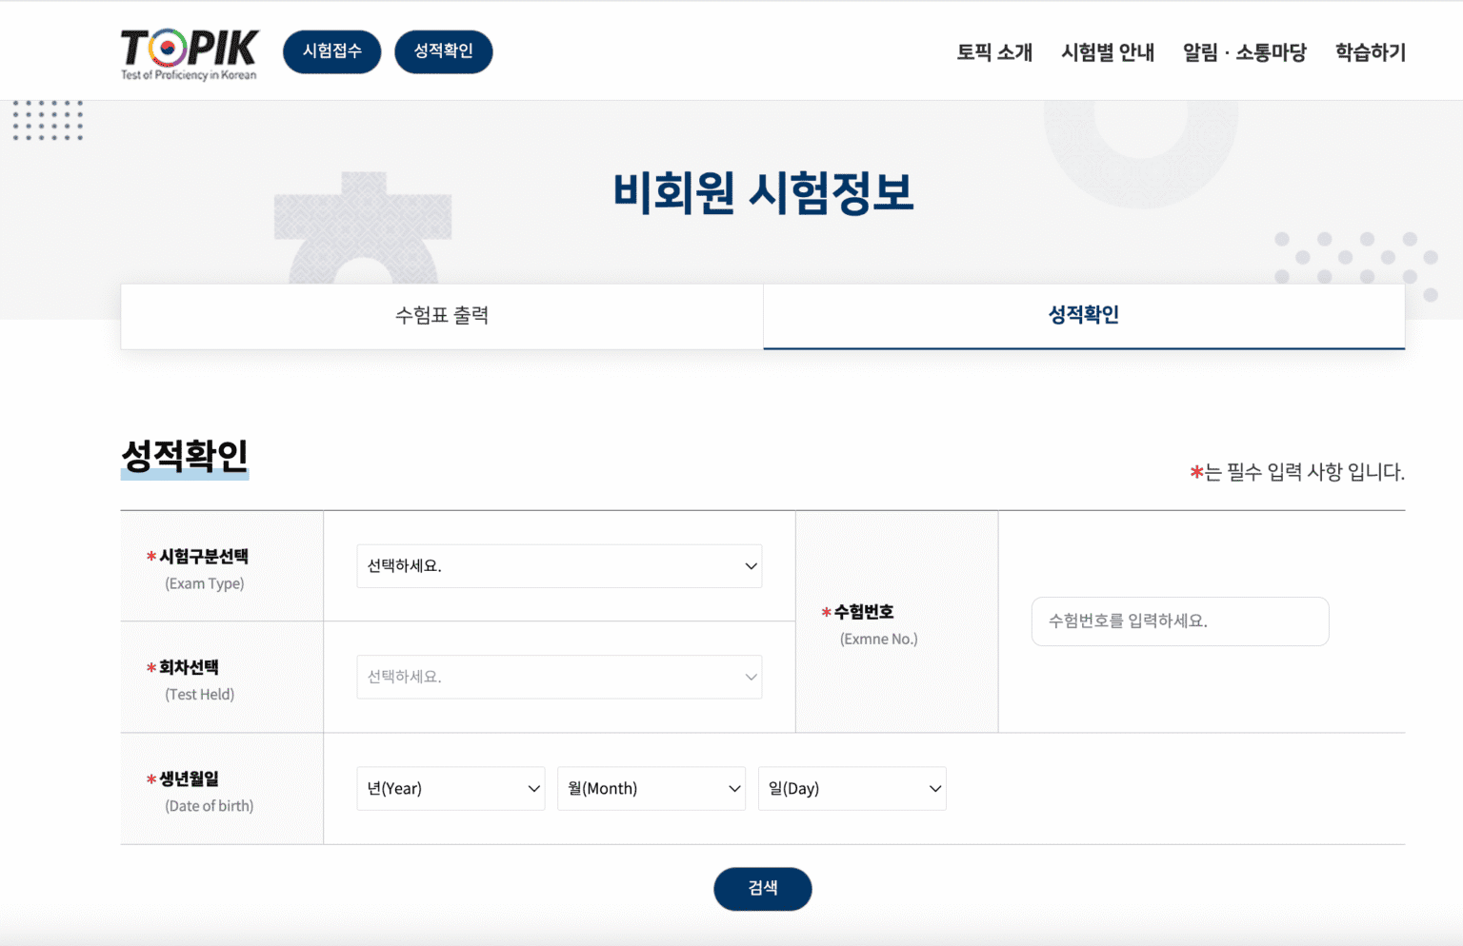Image resolution: width=1463 pixels, height=946 pixels.
Task: Open the 월(Month) birth month dropdown
Action: [651, 789]
